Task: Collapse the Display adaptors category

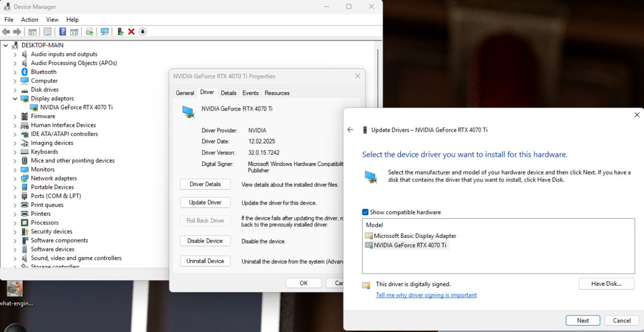Action: [15, 99]
